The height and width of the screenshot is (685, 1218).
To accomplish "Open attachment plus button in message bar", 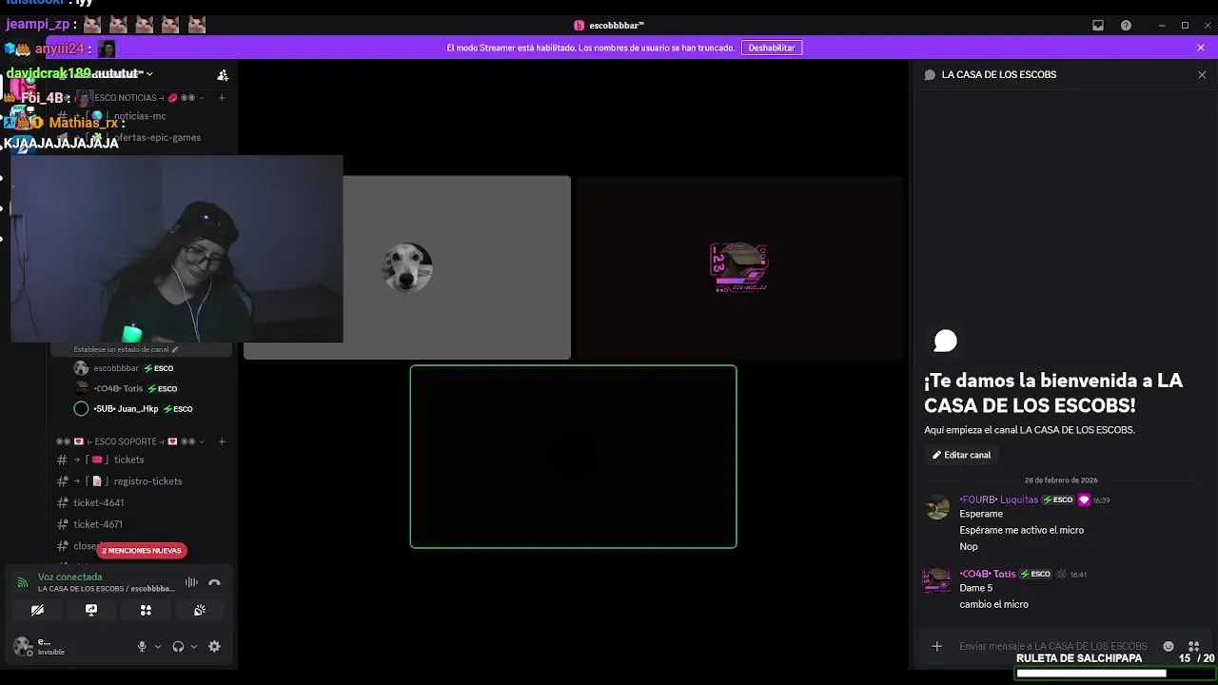I will pyautogui.click(x=936, y=646).
